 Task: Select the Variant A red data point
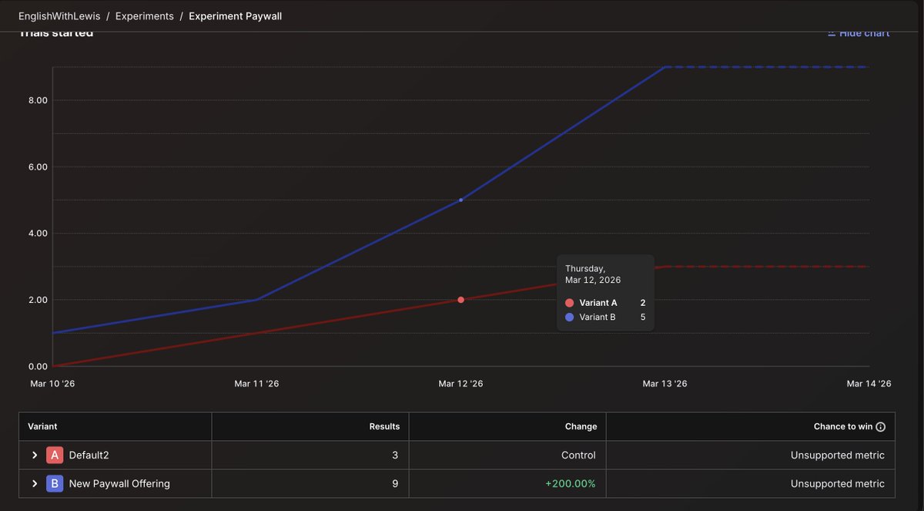click(x=460, y=300)
